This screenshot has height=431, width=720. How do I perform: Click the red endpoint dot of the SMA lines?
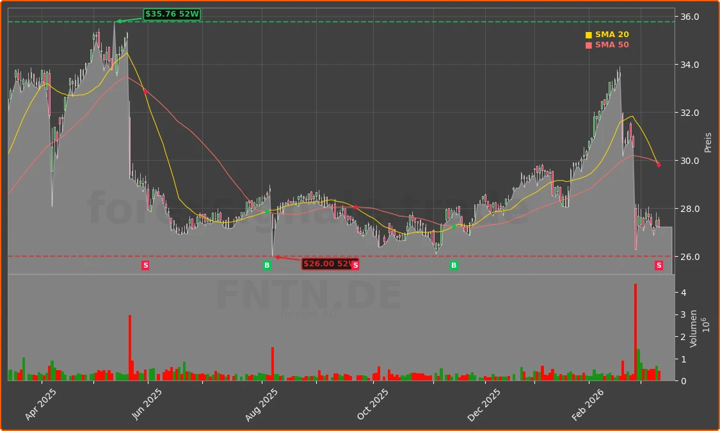(x=657, y=165)
